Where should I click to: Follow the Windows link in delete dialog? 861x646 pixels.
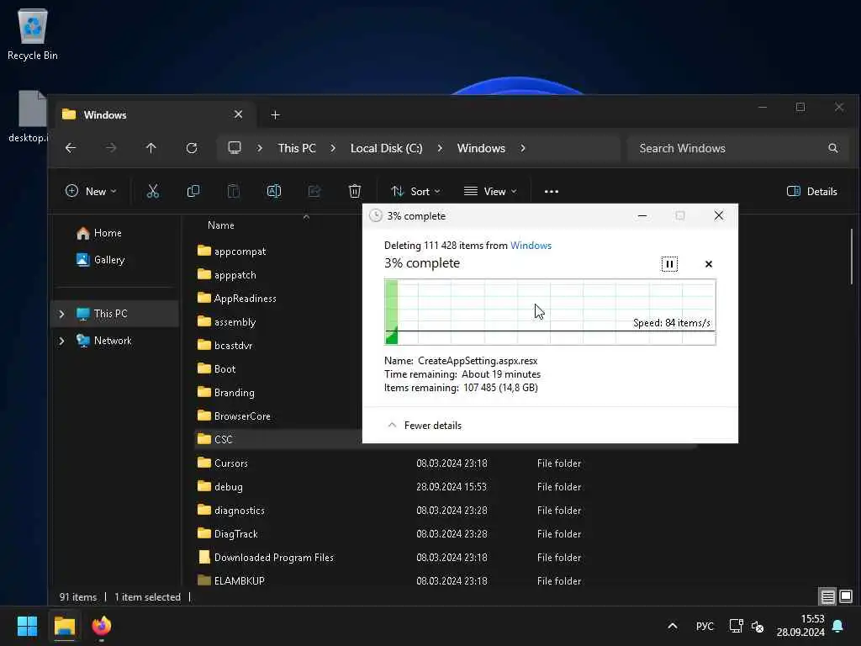point(531,246)
